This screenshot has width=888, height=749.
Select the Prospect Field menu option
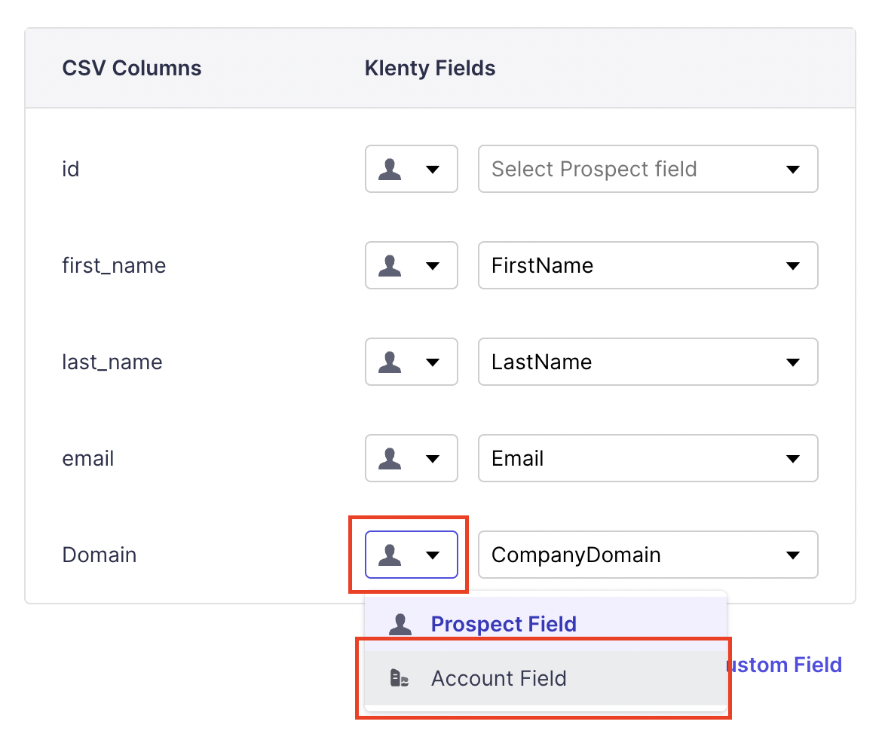pyautogui.click(x=504, y=624)
